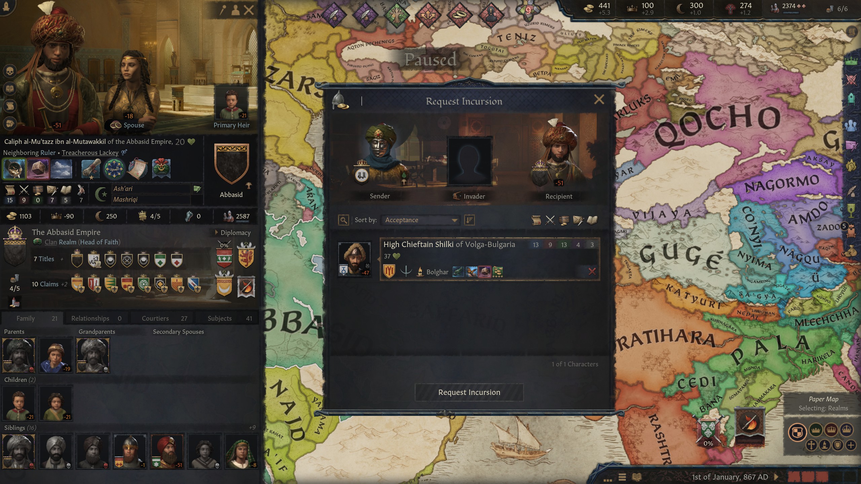Deselect High Chieftain Shilki with red X
Screen dimensions: 861x484
(x=592, y=272)
